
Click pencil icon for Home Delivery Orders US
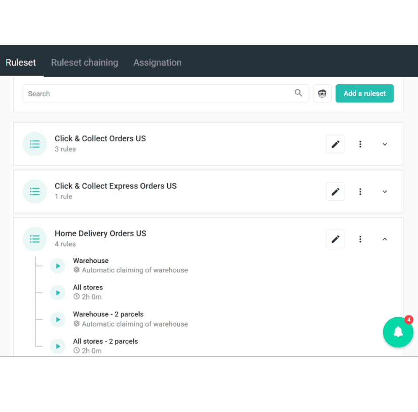[335, 239]
